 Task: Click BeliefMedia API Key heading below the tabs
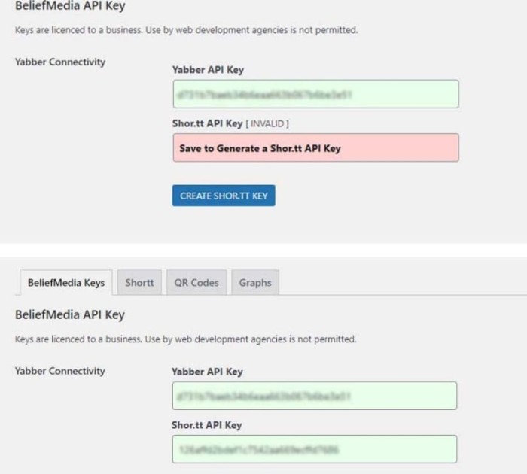(70, 314)
